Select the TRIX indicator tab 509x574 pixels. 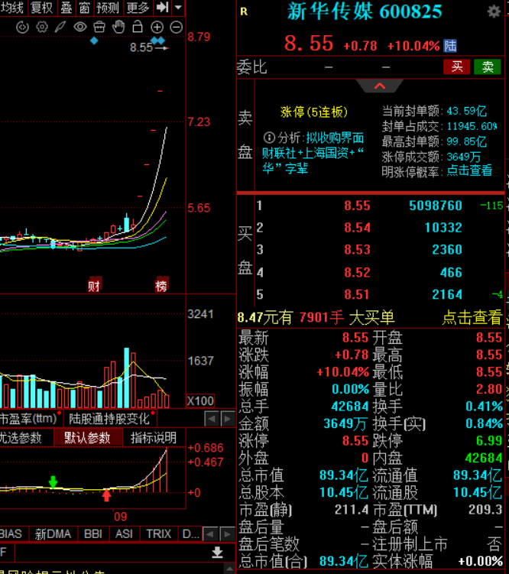click(x=158, y=533)
